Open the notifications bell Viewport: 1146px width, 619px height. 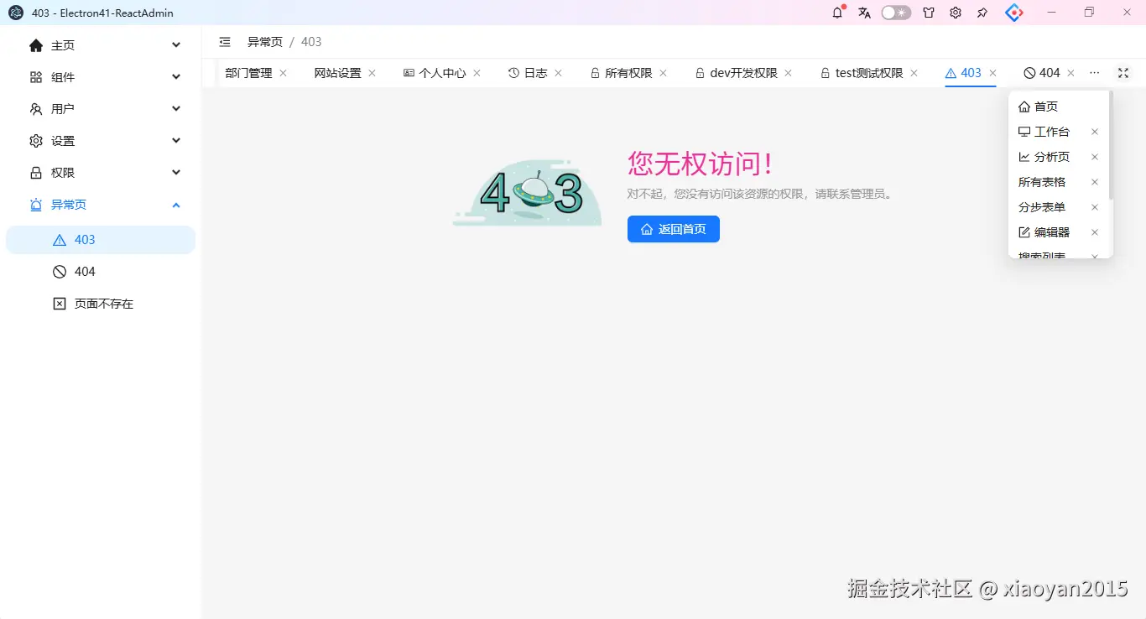[837, 13]
